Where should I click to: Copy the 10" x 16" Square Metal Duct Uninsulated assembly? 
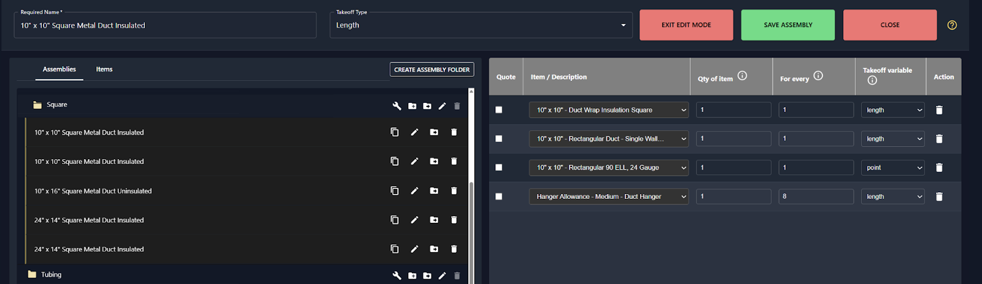point(395,190)
